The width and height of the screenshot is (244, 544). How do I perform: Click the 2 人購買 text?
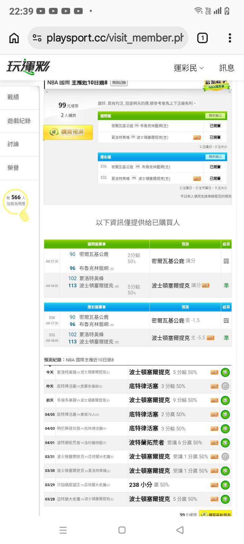(68, 116)
